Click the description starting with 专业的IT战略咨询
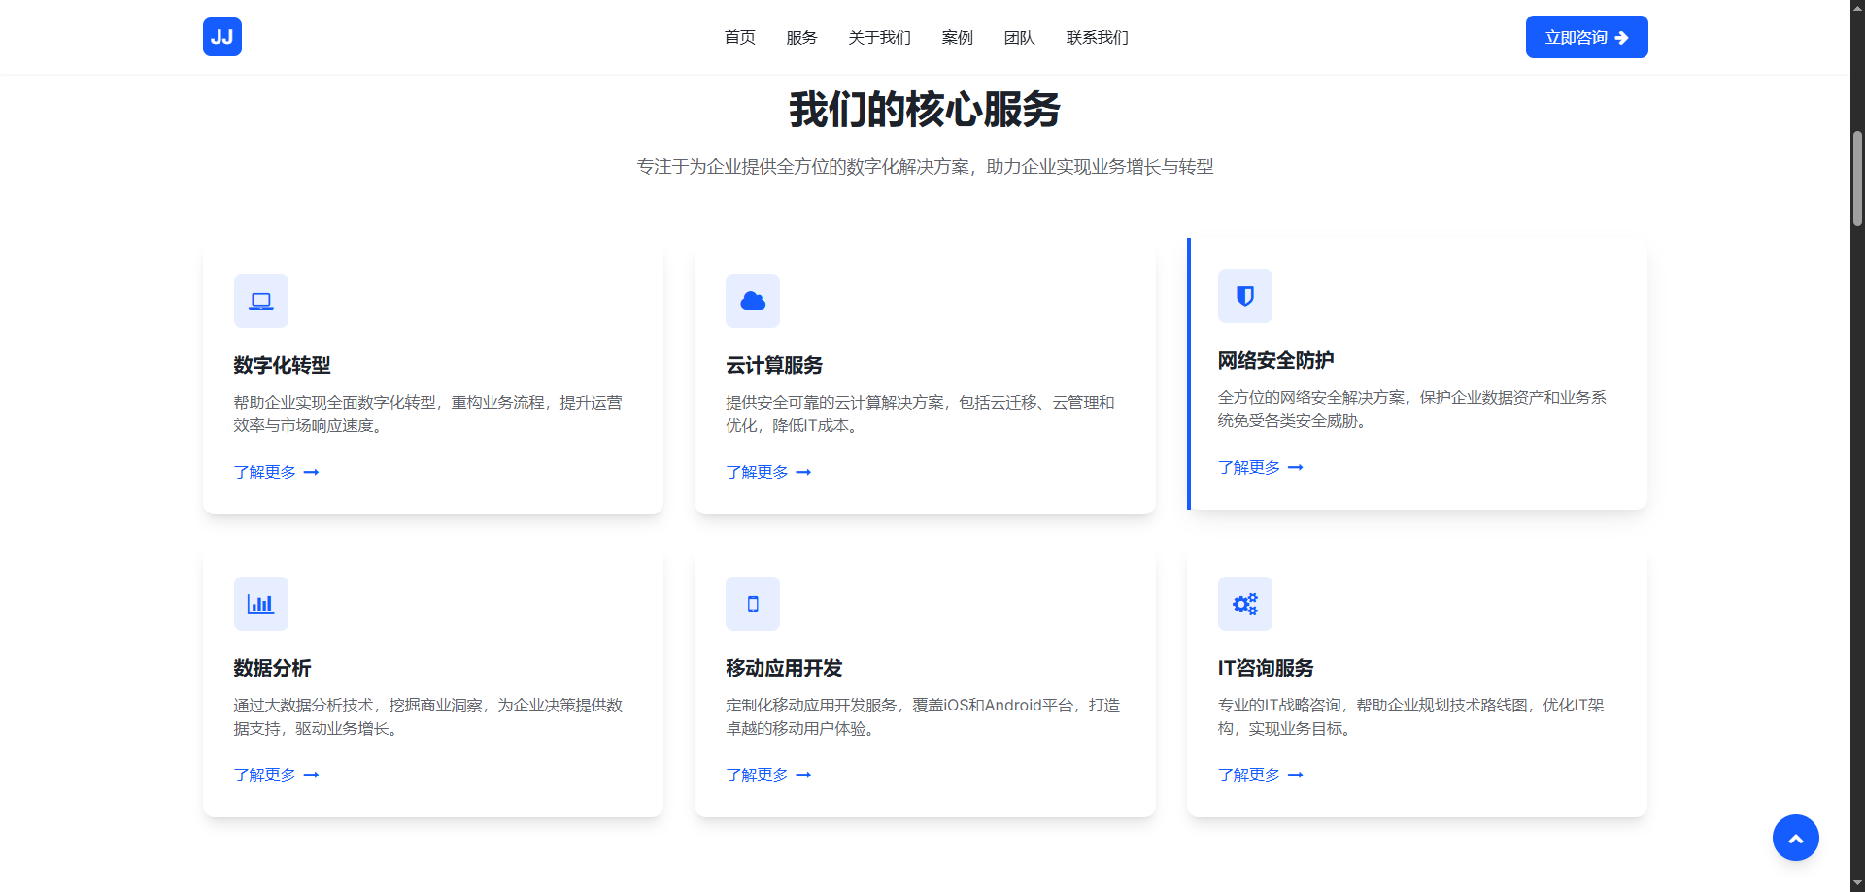The height and width of the screenshot is (892, 1865). point(1411,716)
